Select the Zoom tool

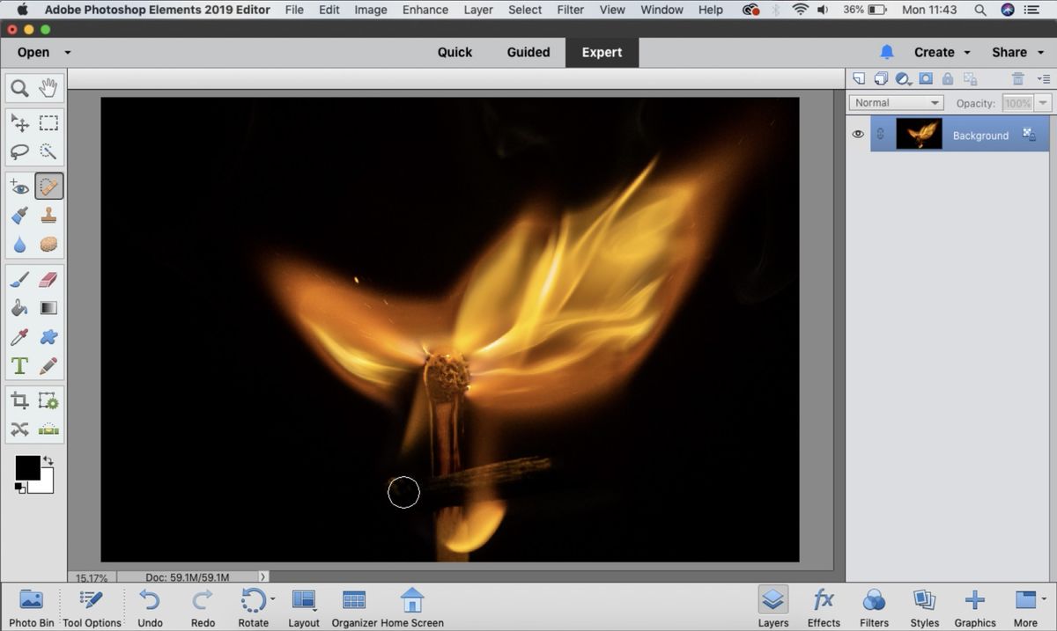click(x=19, y=87)
